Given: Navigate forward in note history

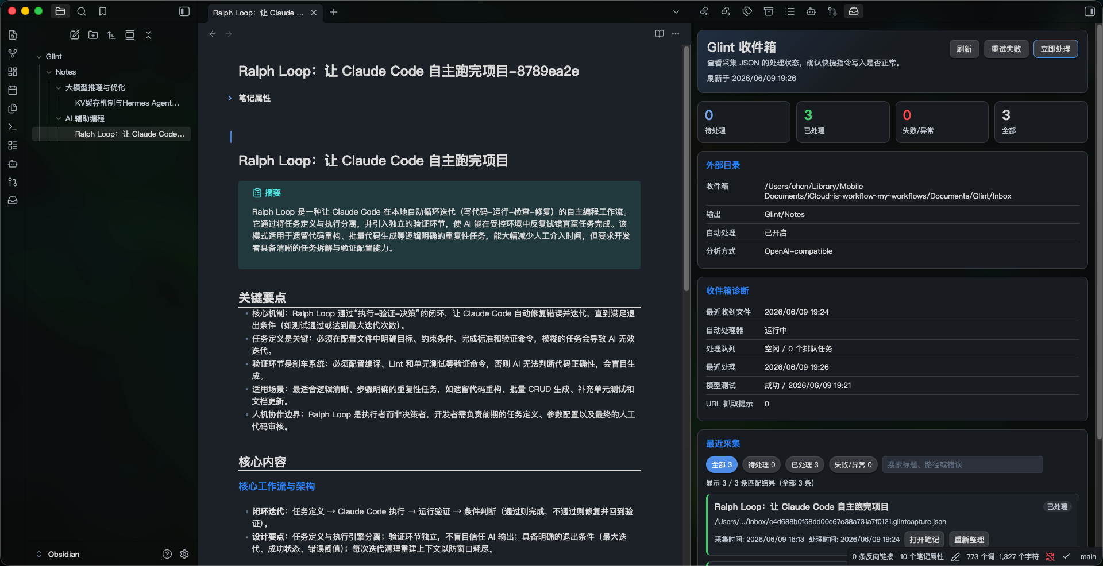Looking at the screenshot, I should [x=229, y=34].
